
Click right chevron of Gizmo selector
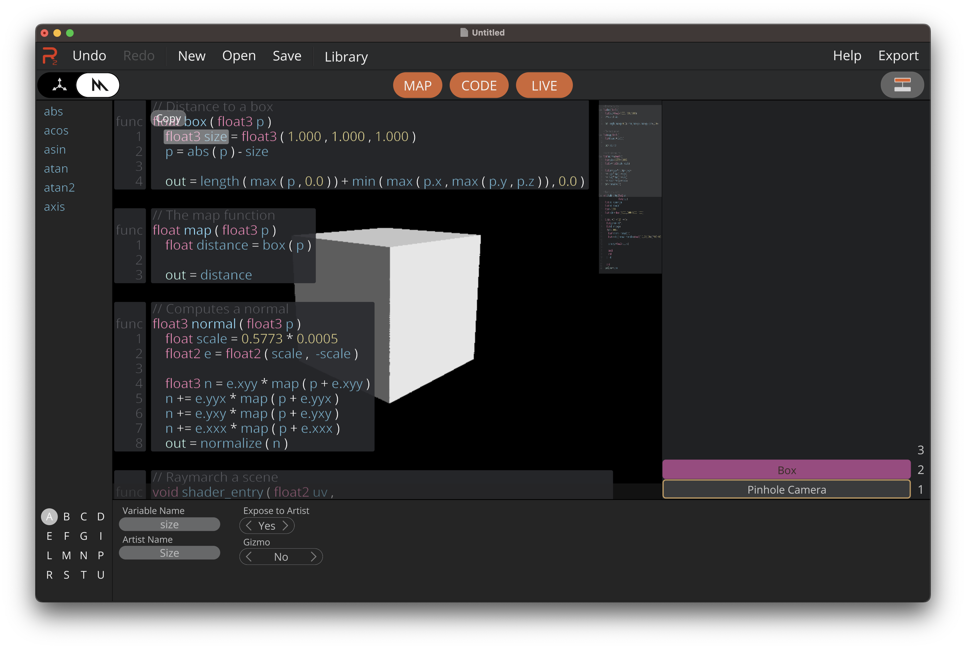[x=313, y=557]
